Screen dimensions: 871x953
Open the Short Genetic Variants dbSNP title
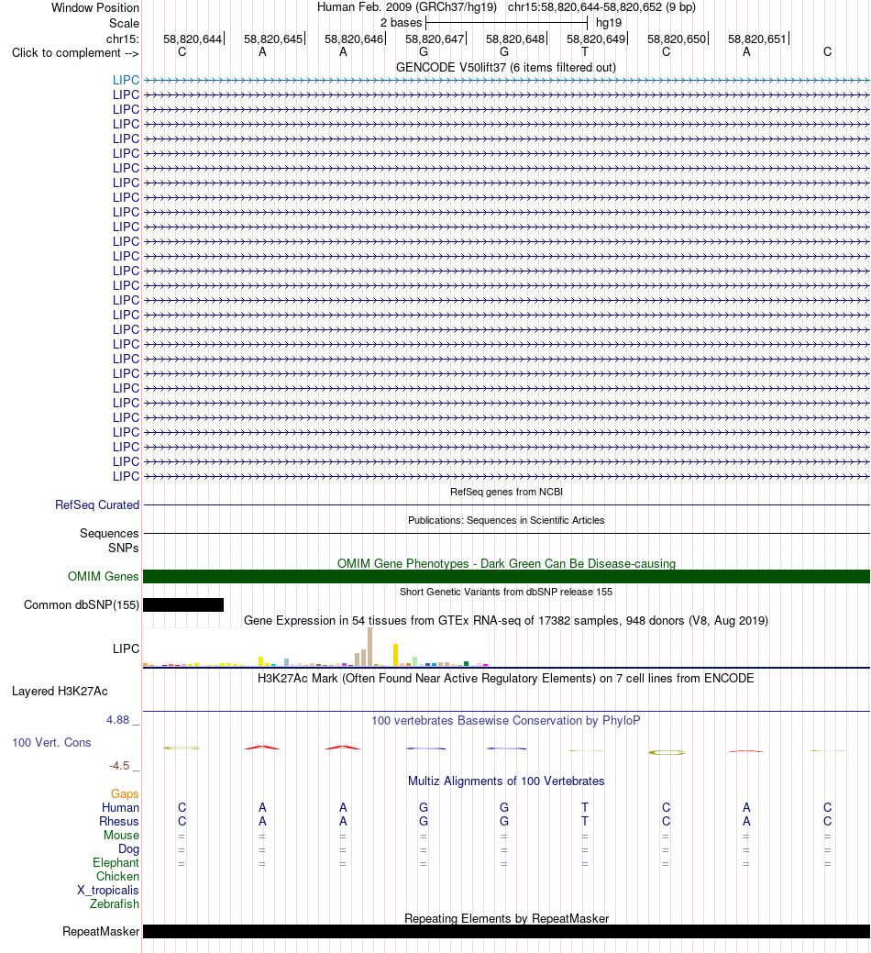tap(506, 592)
